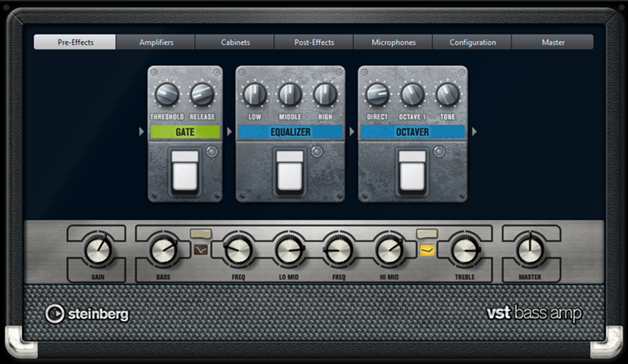Click the green Gate effect label
The image size is (628, 364).
185,132
